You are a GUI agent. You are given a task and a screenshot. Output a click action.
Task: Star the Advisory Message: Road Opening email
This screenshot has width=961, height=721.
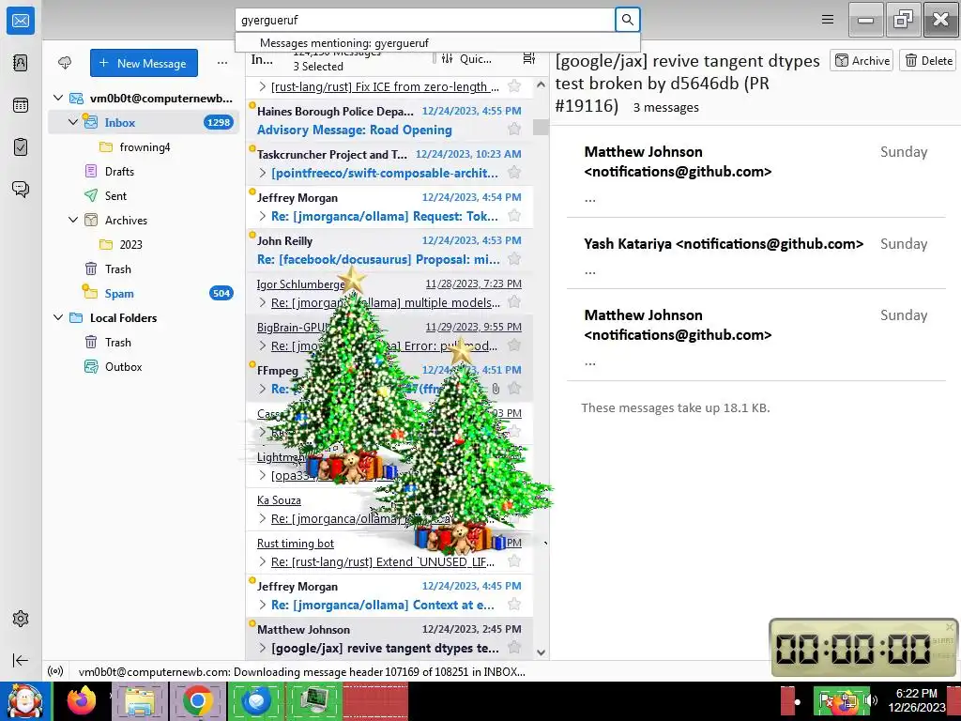click(x=514, y=130)
